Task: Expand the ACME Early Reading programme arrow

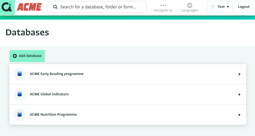Action: tap(239, 74)
